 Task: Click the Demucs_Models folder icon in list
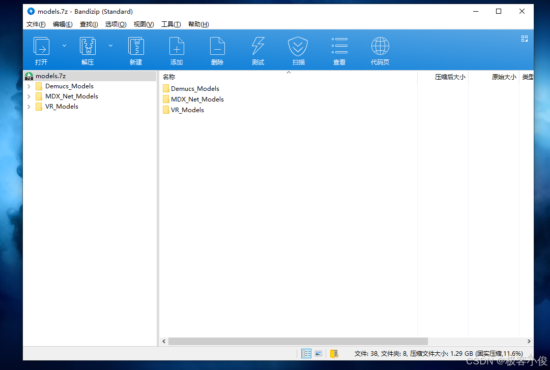pos(166,88)
